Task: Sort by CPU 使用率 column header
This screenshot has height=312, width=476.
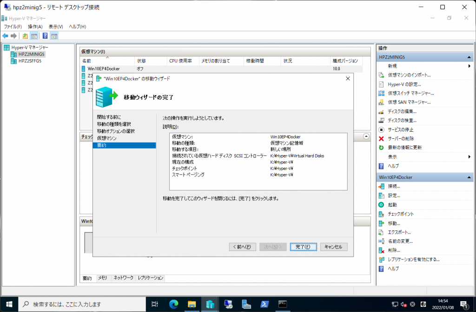Action: click(183, 61)
